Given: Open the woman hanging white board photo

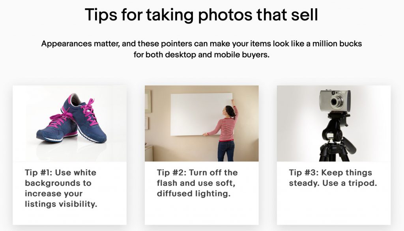Looking at the screenshot, I should click(x=202, y=123).
